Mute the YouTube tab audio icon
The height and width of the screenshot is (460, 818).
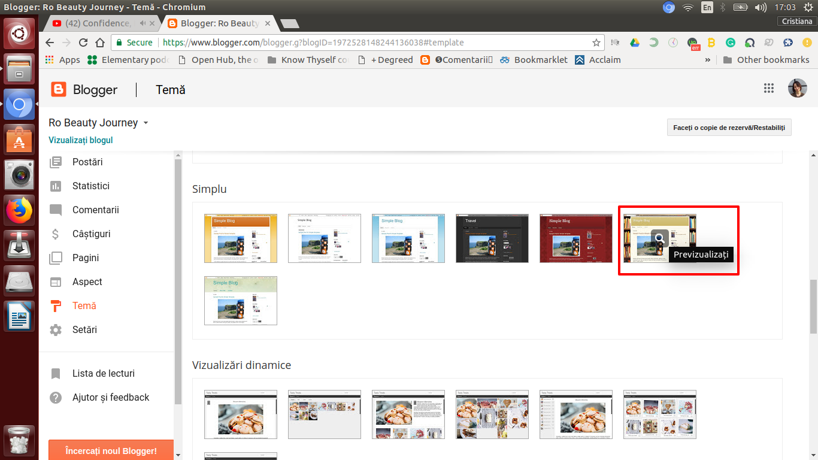[143, 23]
